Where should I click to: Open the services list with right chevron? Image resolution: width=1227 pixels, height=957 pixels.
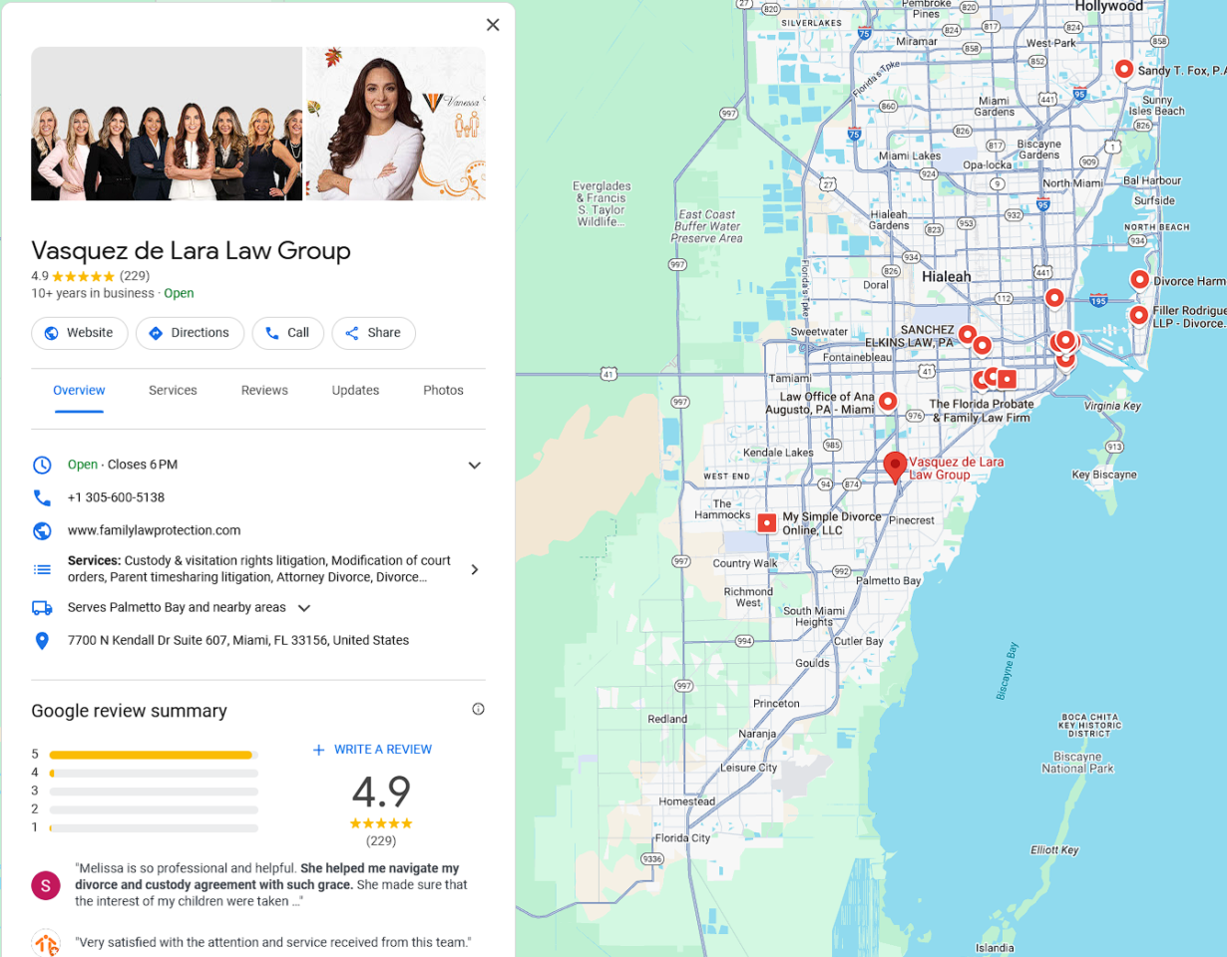pyautogui.click(x=475, y=569)
